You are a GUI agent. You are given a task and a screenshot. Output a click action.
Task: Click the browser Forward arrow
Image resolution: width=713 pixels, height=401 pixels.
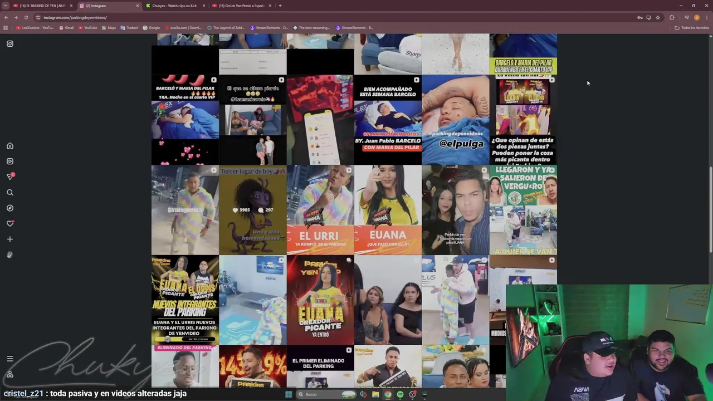(16, 17)
